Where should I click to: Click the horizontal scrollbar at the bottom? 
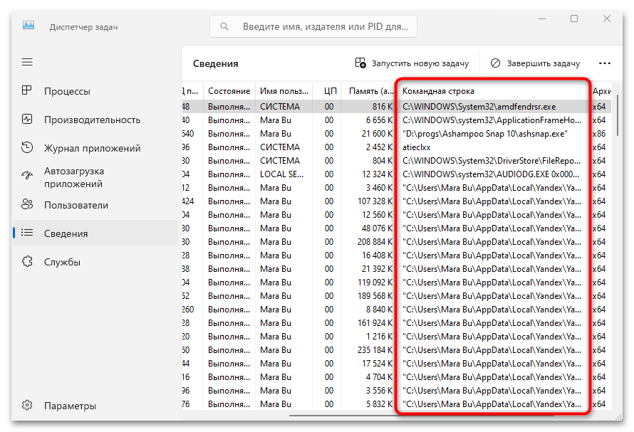pos(420,415)
